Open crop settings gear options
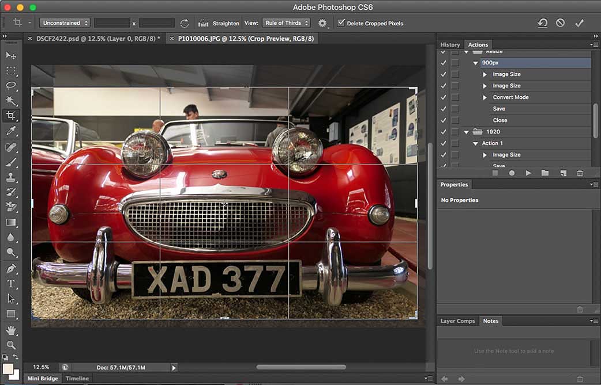Image resolution: width=601 pixels, height=385 pixels. (x=323, y=24)
